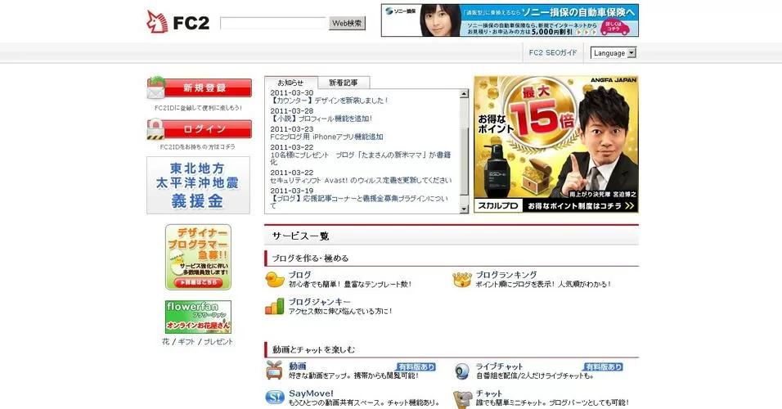Open the Language dropdown
Screen dimensions: 782x409
point(613,53)
